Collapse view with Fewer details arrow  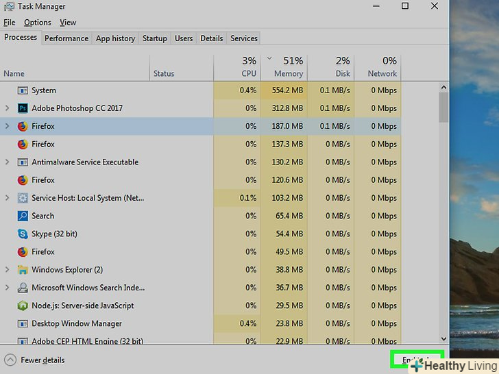point(10,360)
